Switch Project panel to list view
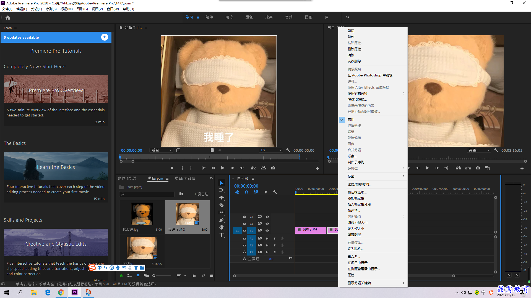This screenshot has width=531, height=298. coord(129,276)
